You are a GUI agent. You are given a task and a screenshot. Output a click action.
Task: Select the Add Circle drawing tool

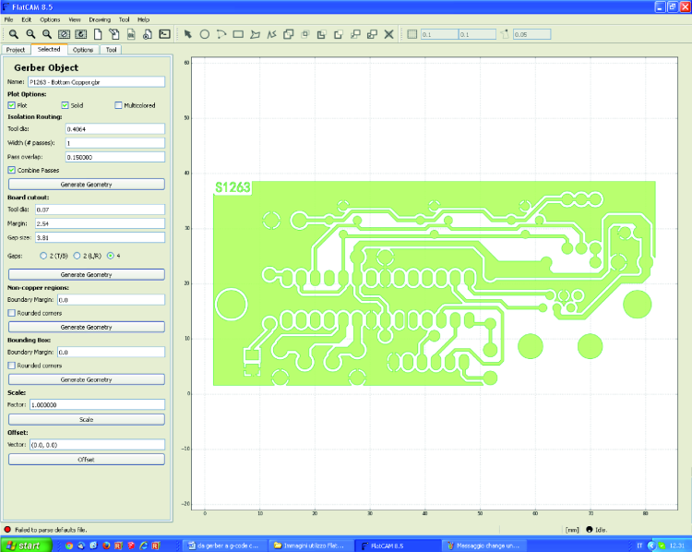click(x=204, y=34)
